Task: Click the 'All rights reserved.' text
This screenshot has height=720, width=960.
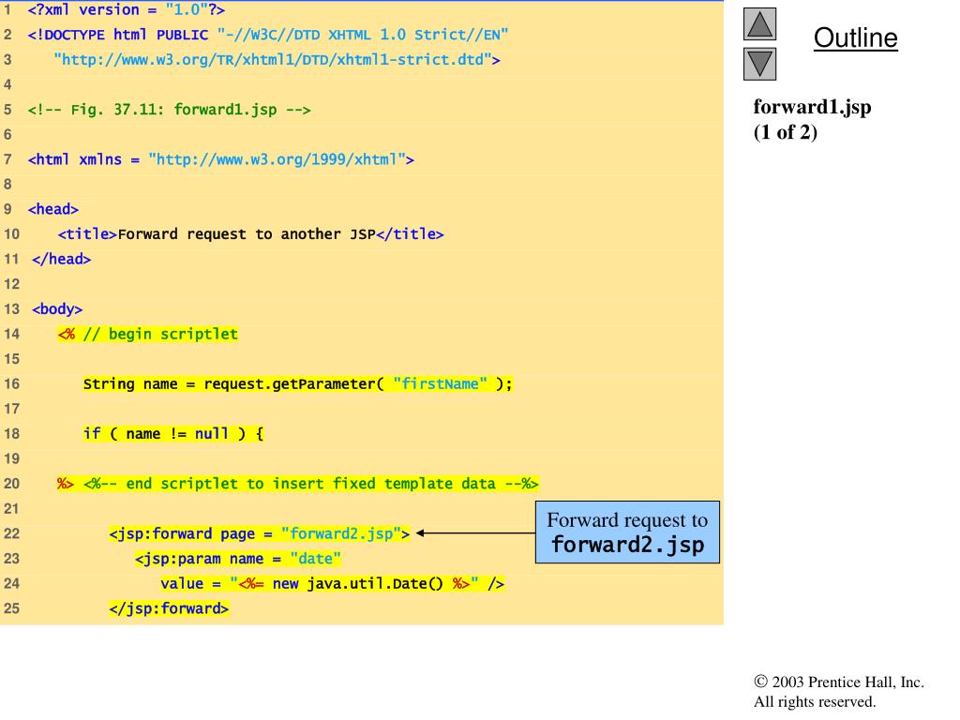Action: [x=815, y=701]
